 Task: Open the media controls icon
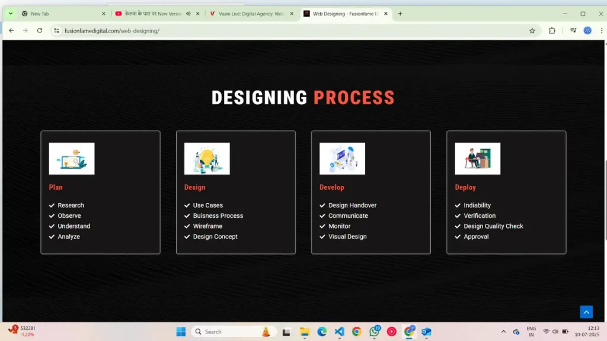[x=573, y=31]
